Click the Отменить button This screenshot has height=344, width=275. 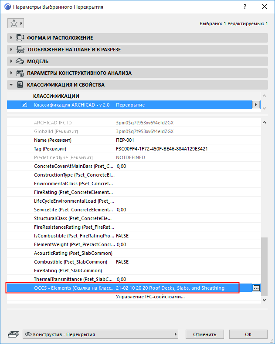[x=205, y=334]
